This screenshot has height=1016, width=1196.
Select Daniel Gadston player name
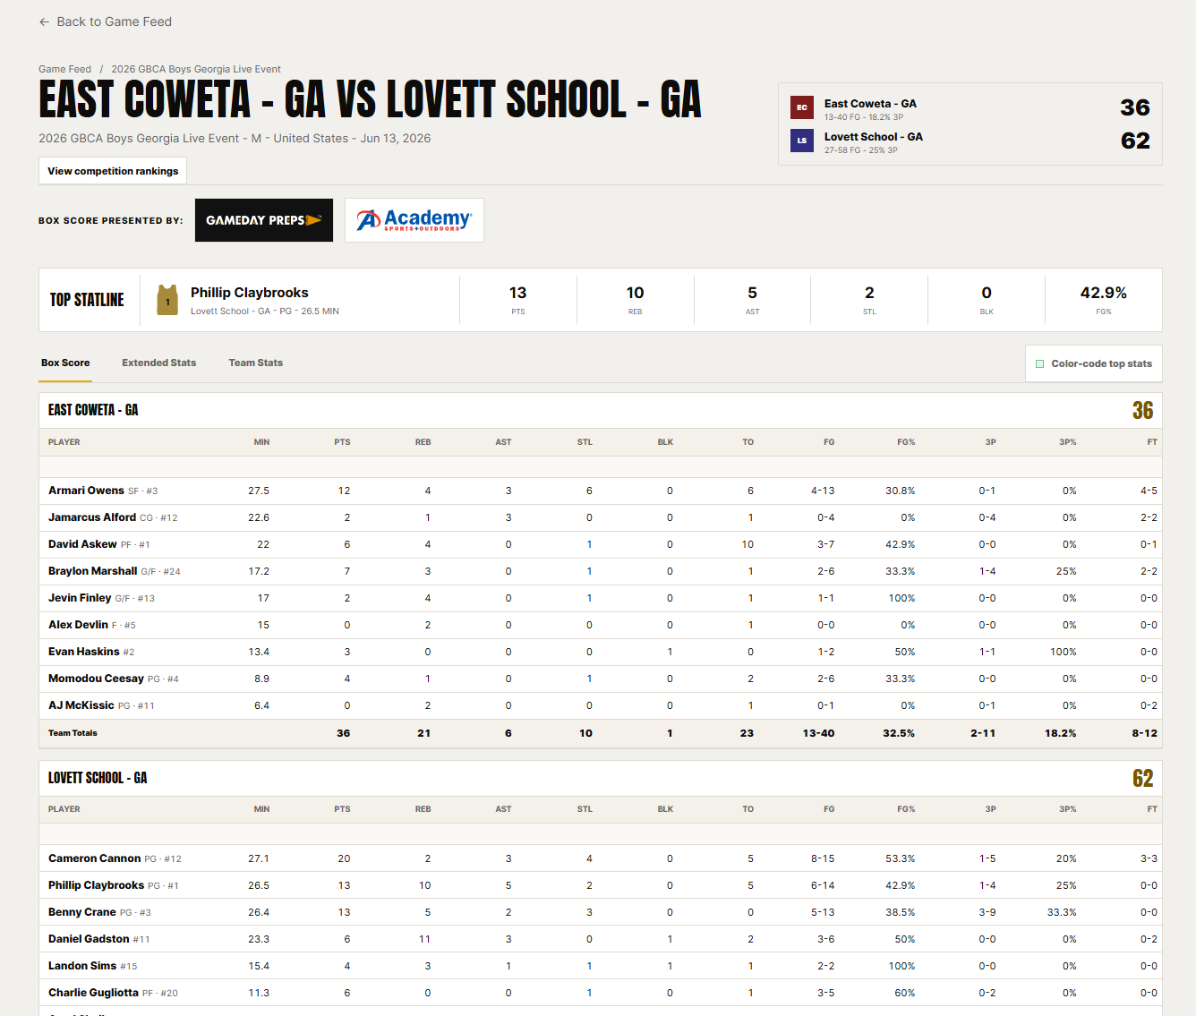[x=89, y=939]
